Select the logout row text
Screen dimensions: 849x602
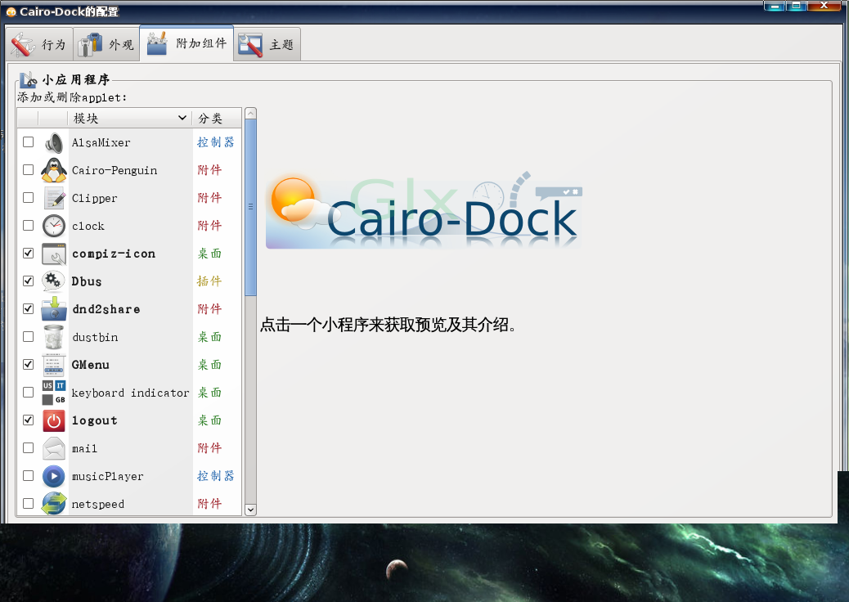[x=95, y=421]
